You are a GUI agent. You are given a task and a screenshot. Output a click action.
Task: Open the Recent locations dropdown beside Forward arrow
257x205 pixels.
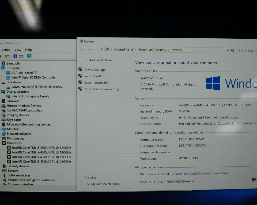(96, 50)
